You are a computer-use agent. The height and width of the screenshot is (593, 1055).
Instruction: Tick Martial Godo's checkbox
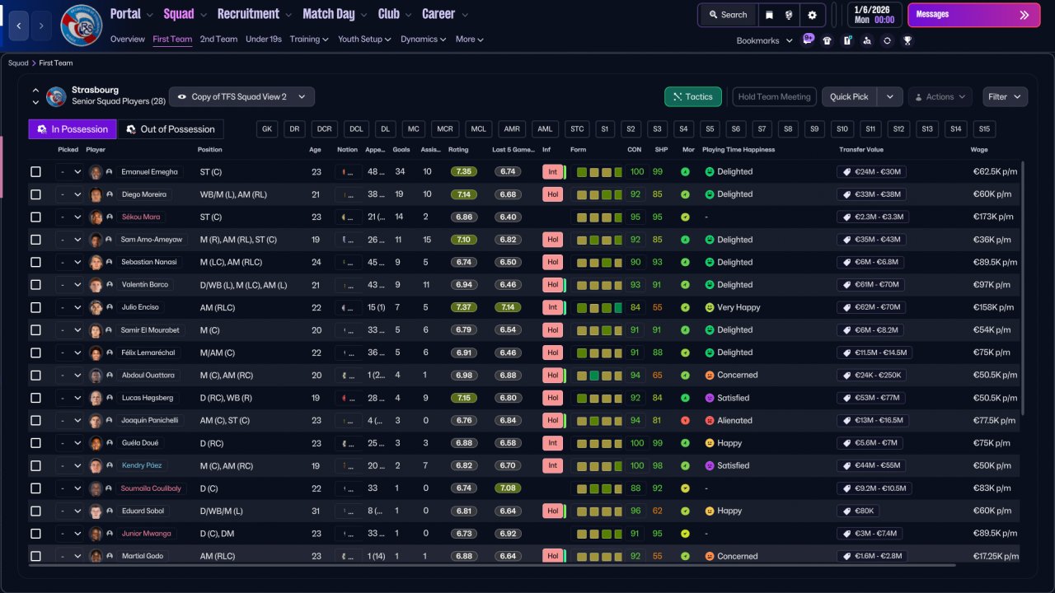click(x=35, y=556)
